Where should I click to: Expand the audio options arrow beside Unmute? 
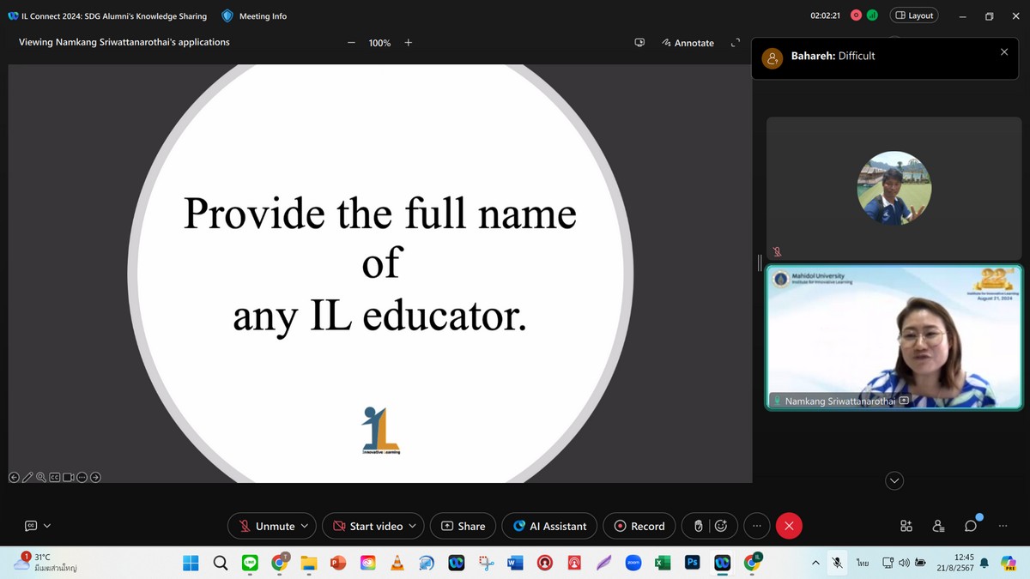pos(304,526)
